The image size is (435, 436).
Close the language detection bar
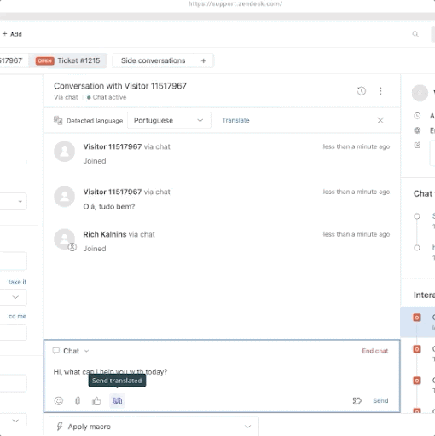pos(380,120)
